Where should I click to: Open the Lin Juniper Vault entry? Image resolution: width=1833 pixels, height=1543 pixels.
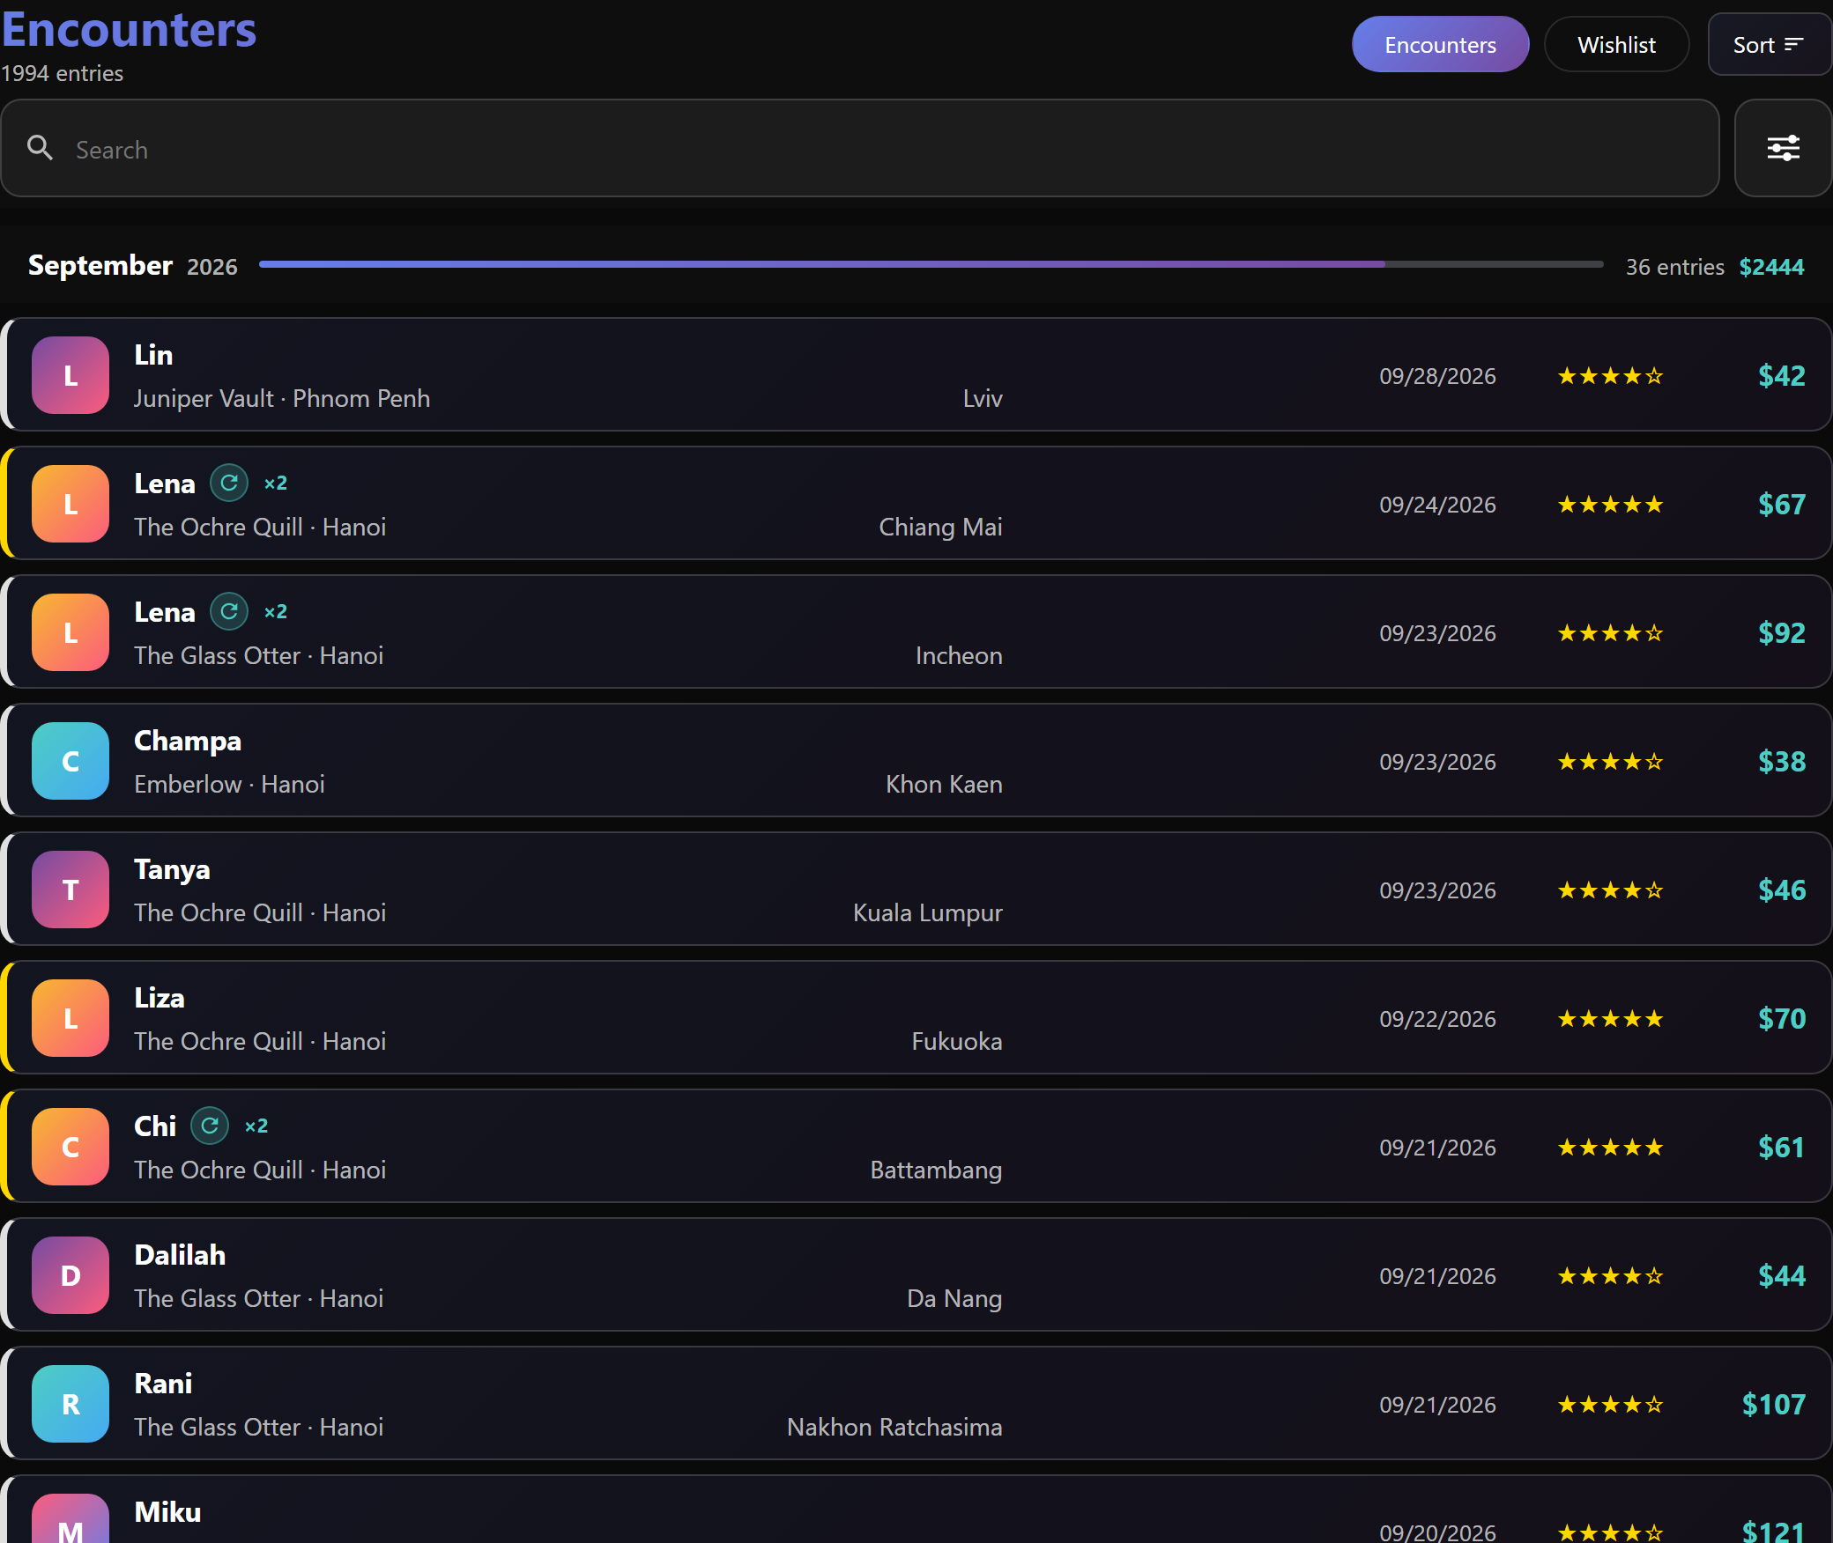(916, 375)
